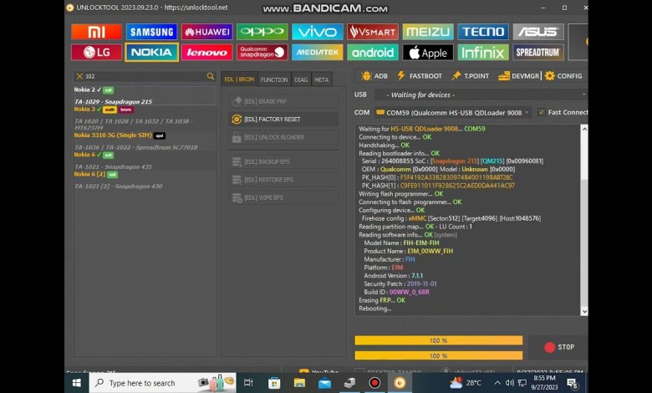
Task: Open the COM port dropdown
Action: tap(452, 112)
